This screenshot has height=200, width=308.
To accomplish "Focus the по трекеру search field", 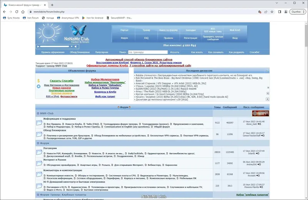I will [x=148, y=52].
